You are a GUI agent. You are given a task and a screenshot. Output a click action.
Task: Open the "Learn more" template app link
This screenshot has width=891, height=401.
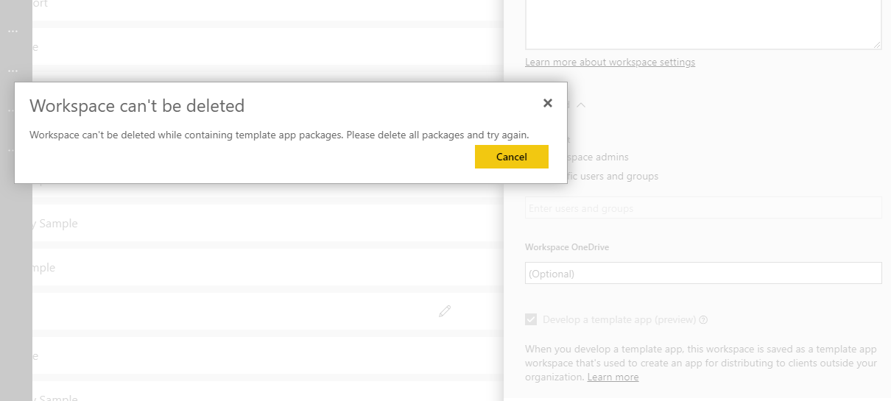point(613,377)
